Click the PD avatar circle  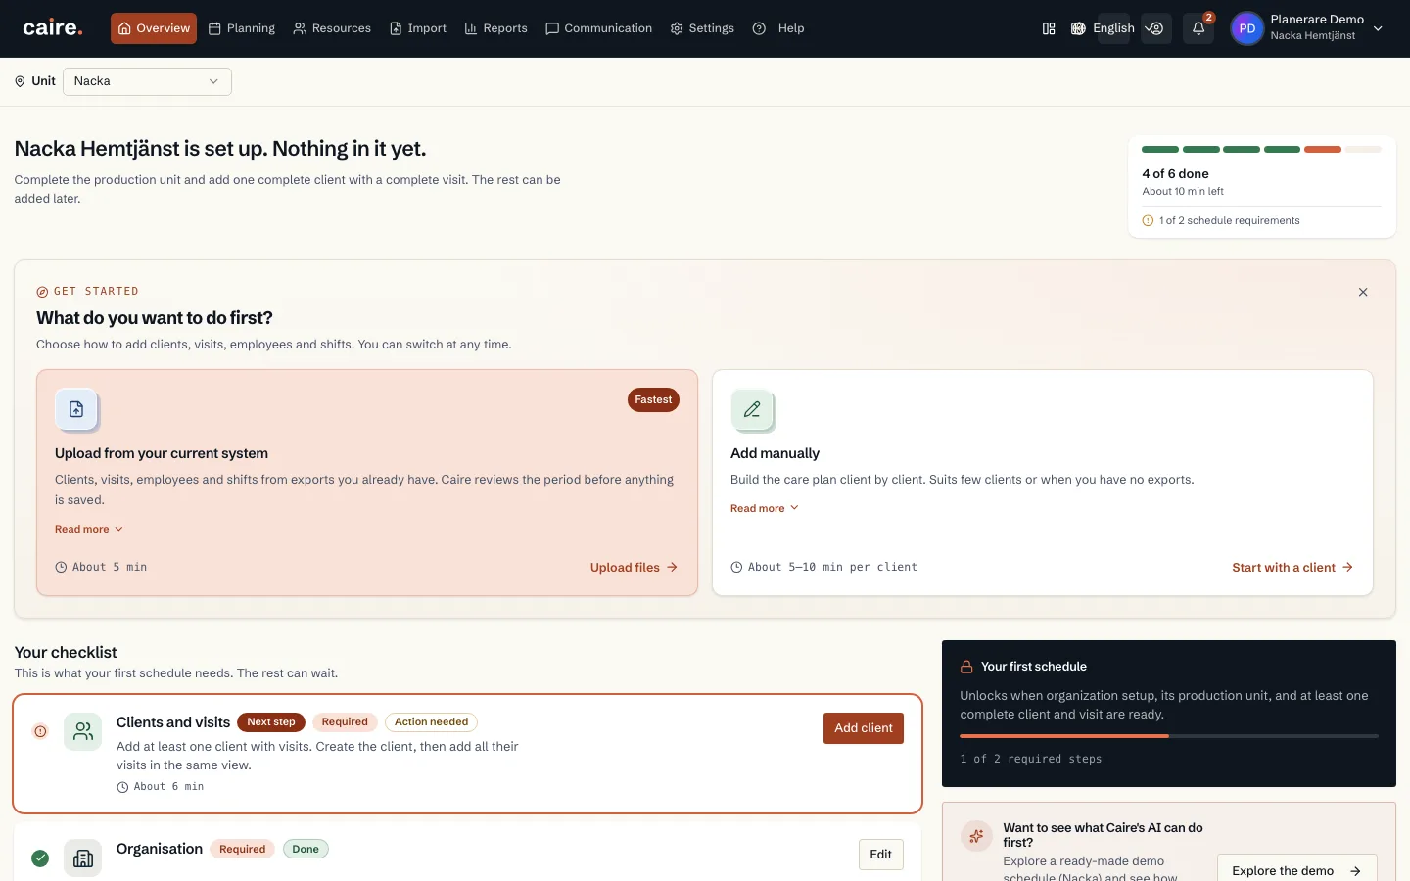pyautogui.click(x=1246, y=28)
